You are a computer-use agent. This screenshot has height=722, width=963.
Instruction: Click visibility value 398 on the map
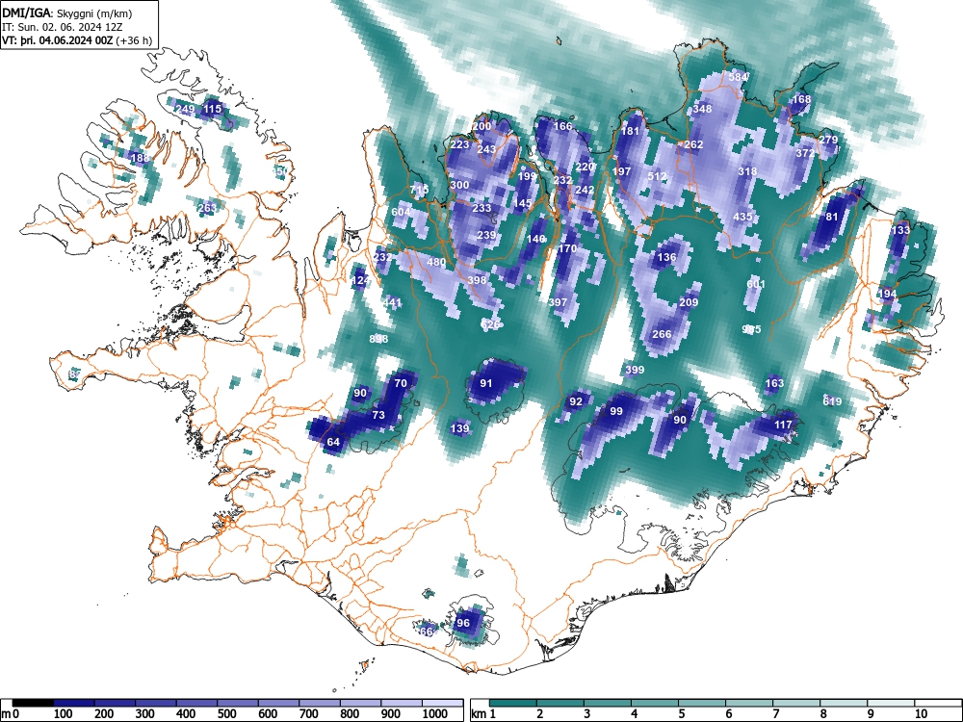[477, 280]
